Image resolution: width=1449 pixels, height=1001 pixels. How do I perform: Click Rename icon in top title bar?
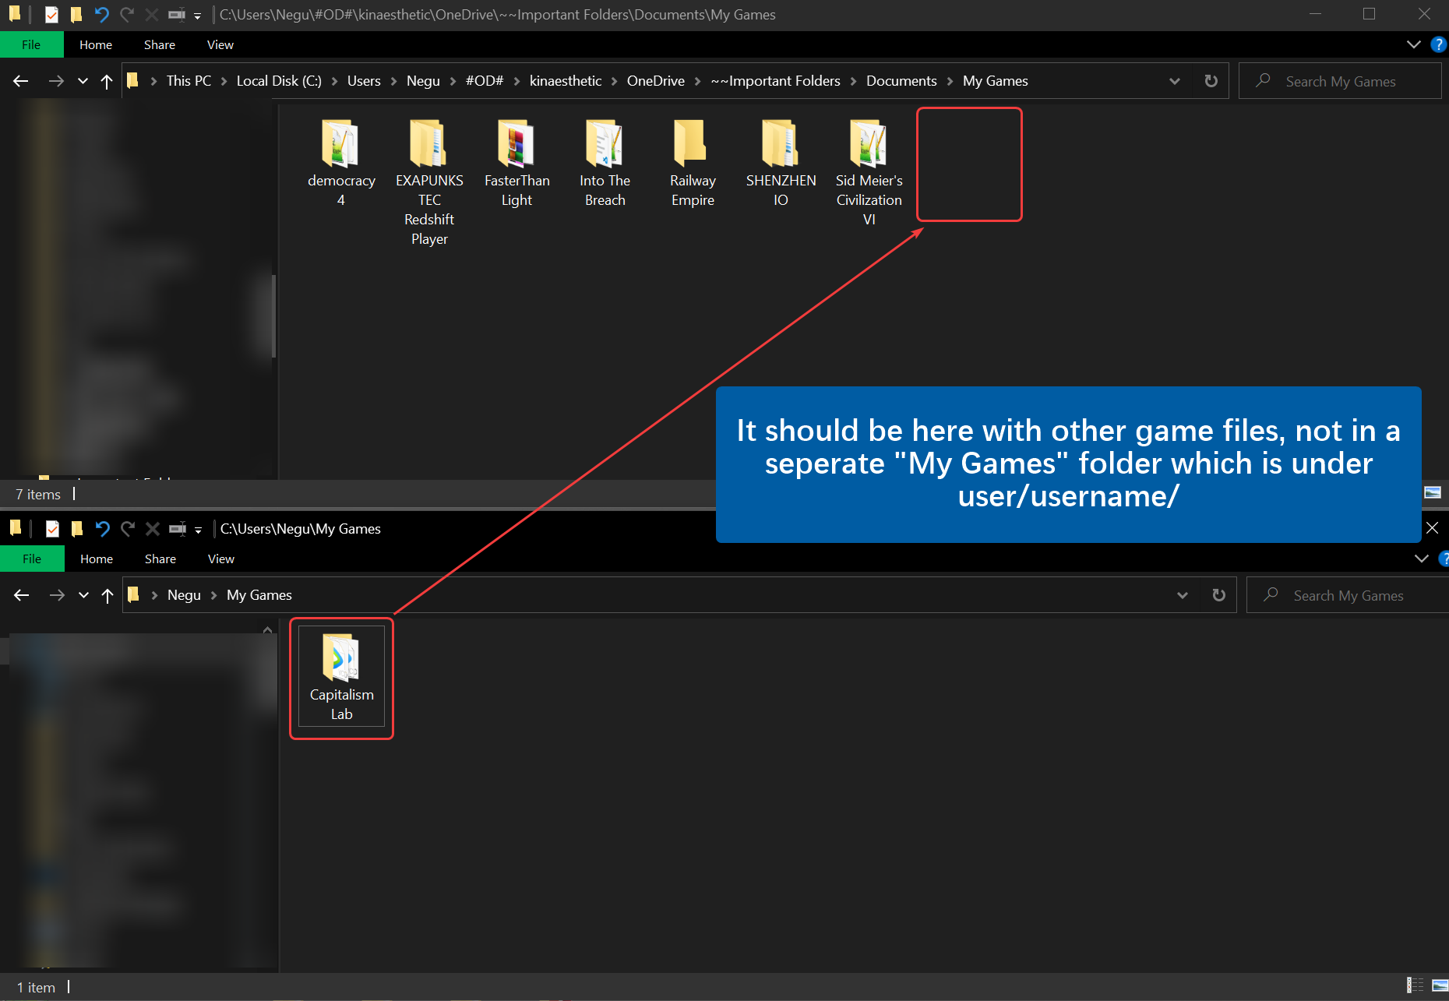pos(177,14)
